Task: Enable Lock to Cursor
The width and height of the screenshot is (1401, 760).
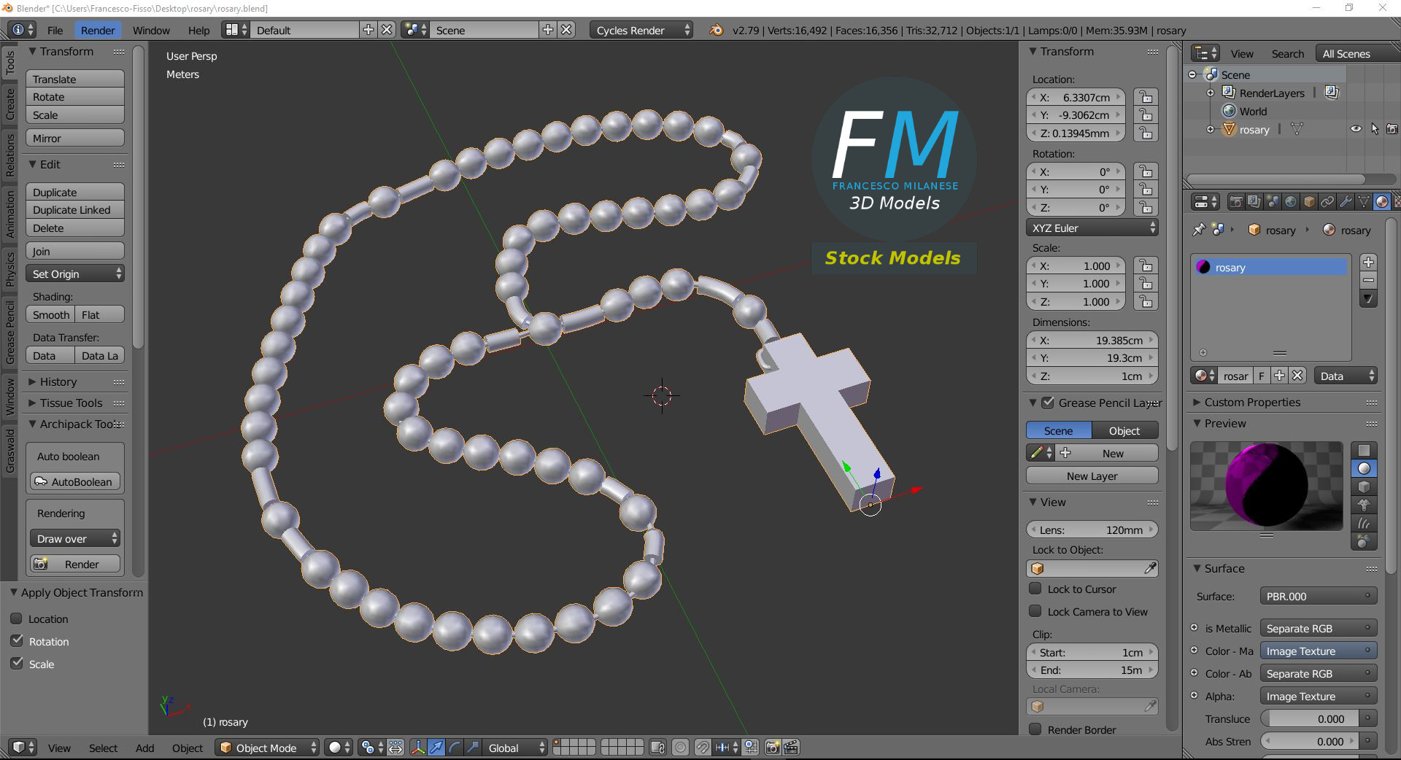Action: 1035,589
